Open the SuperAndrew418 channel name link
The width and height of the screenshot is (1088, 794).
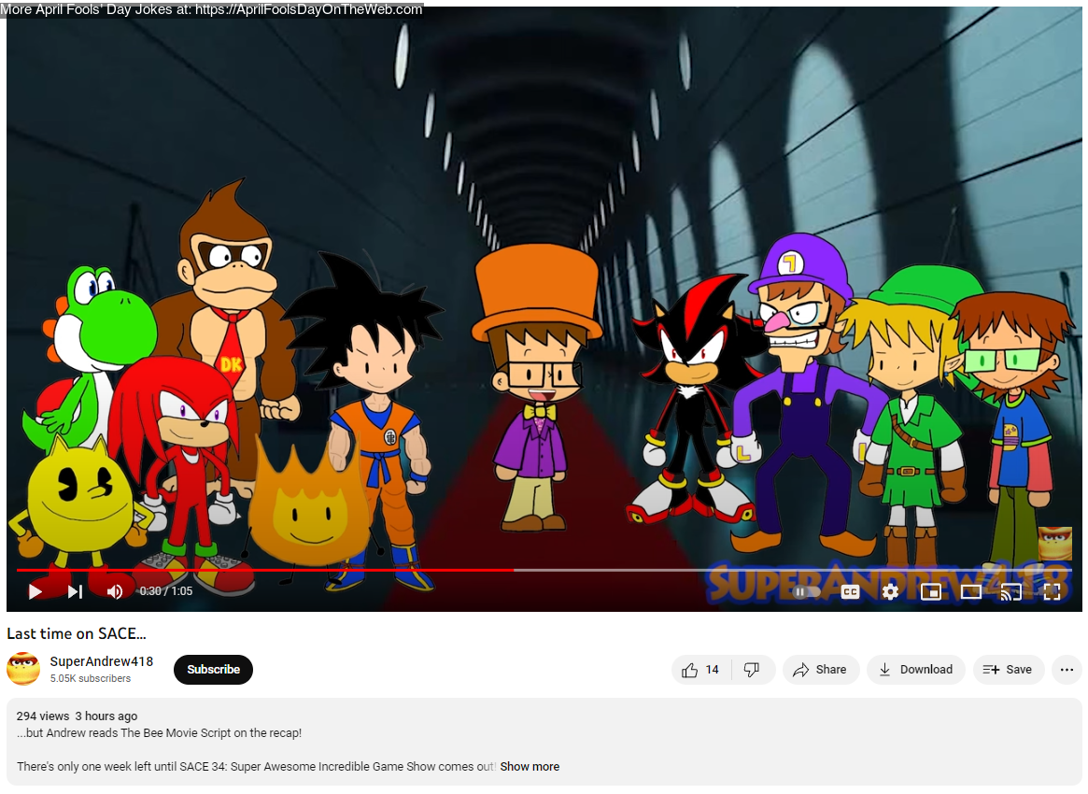[x=101, y=661]
